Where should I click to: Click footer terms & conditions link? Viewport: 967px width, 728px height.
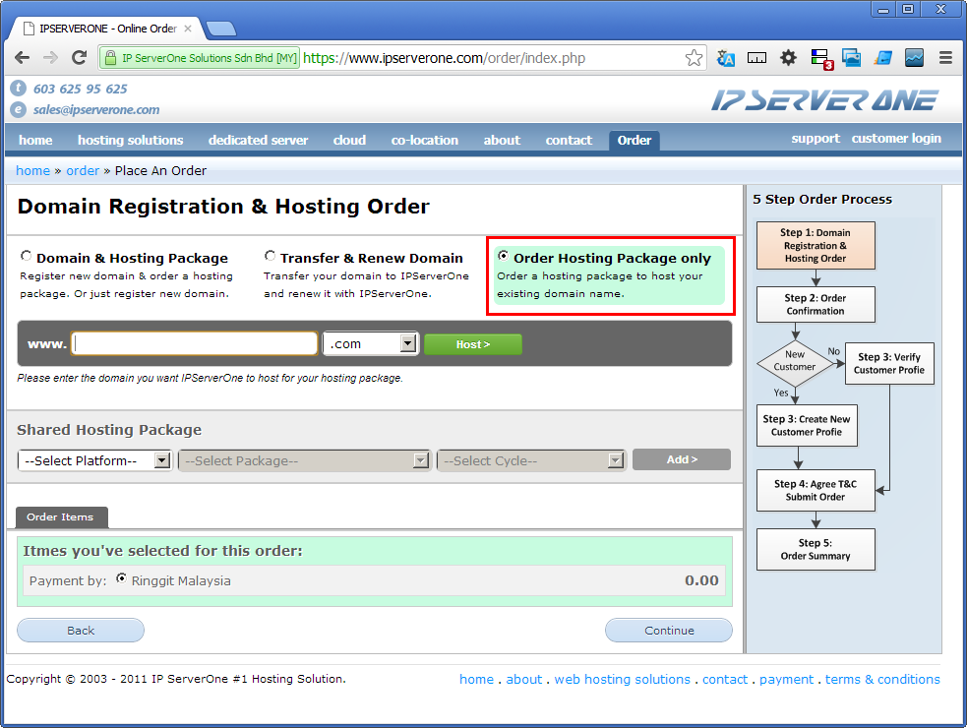(x=882, y=679)
